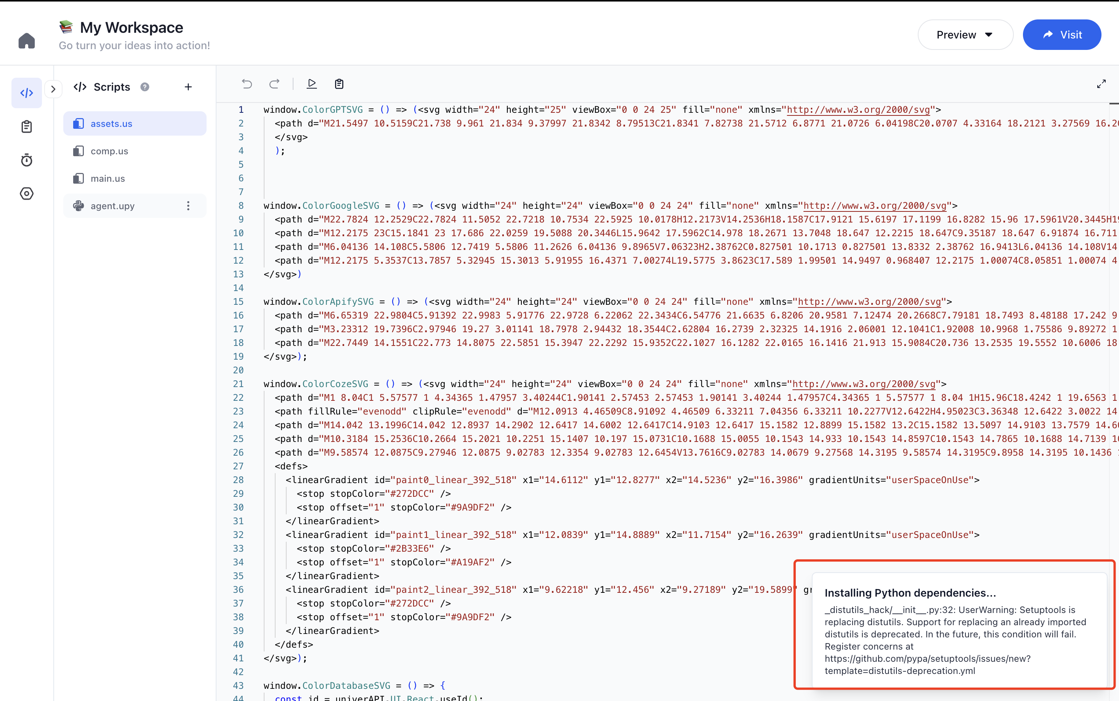Open the Scripts code sidebar icon
Screen dimensions: 1119x701
[x=26, y=93]
